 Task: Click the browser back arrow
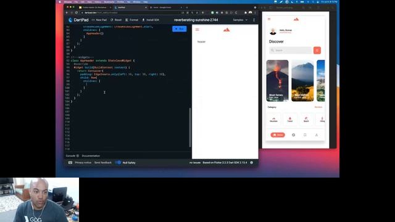tap(67, 12)
